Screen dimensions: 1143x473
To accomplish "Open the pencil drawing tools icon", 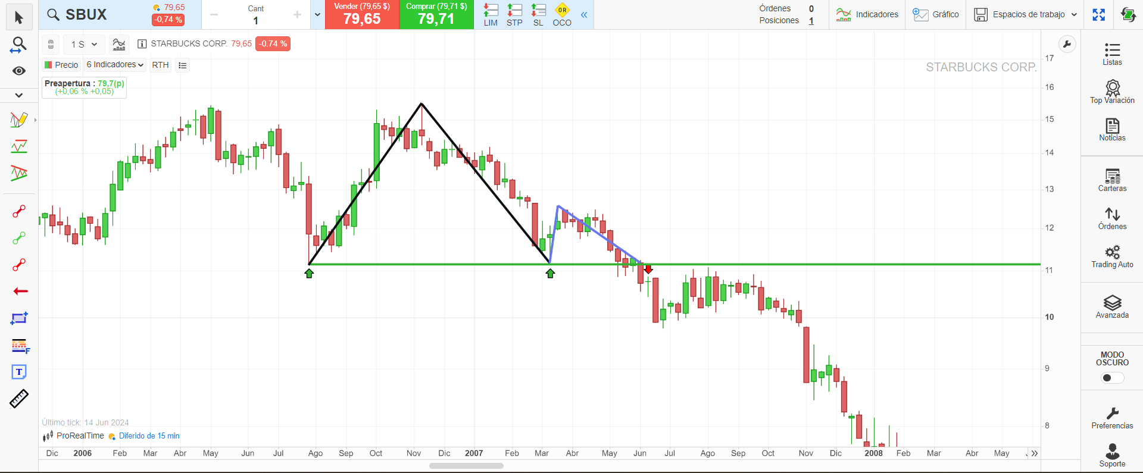I will coord(19,120).
